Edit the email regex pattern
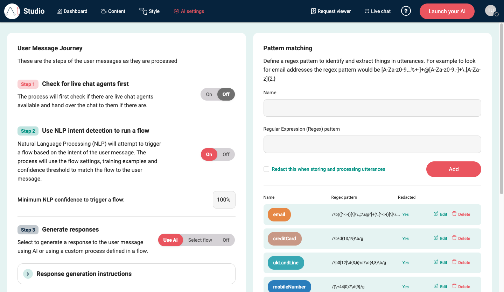 (x=440, y=214)
